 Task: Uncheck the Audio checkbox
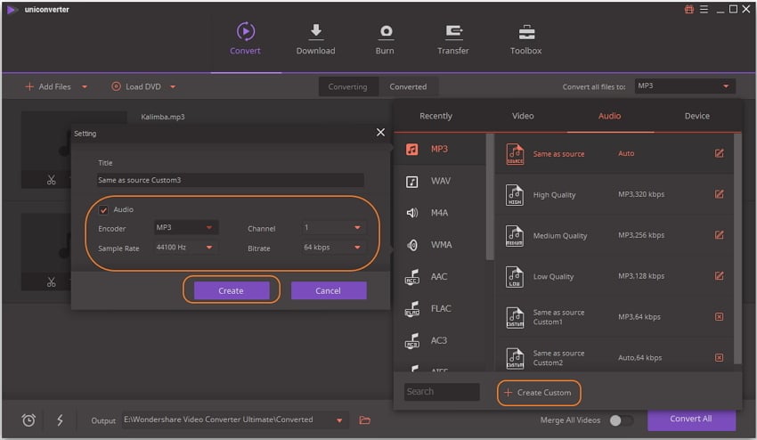103,210
